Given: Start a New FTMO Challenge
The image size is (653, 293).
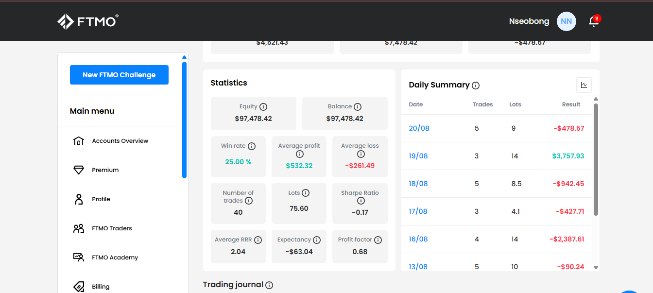Looking at the screenshot, I should 119,75.
